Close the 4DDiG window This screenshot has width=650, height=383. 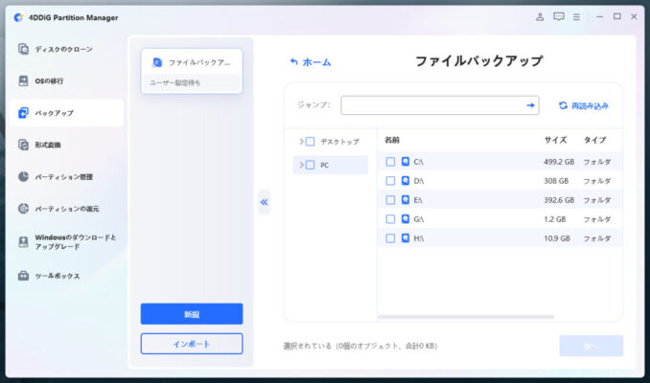634,16
